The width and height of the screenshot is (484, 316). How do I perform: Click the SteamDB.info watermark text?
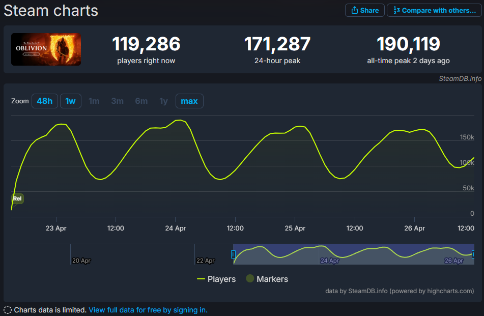click(x=460, y=79)
